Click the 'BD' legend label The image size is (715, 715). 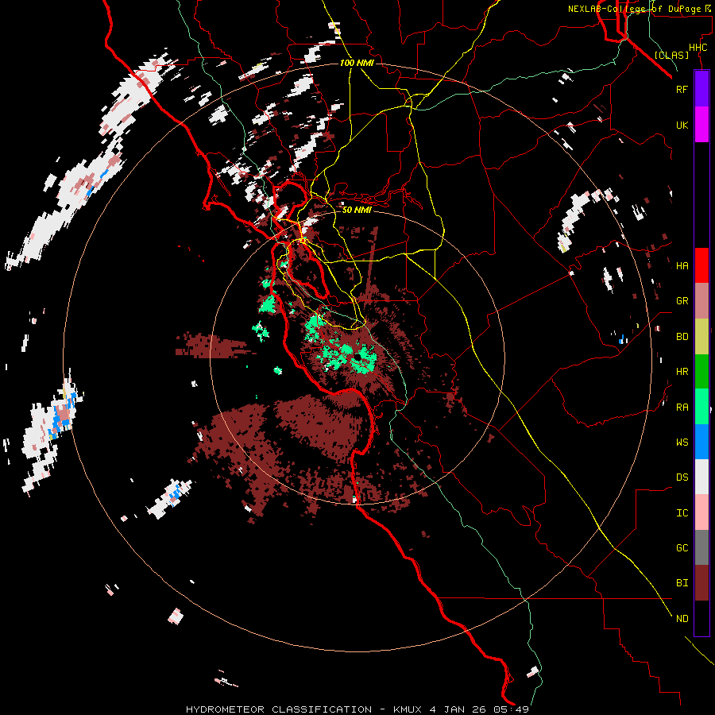(x=682, y=337)
